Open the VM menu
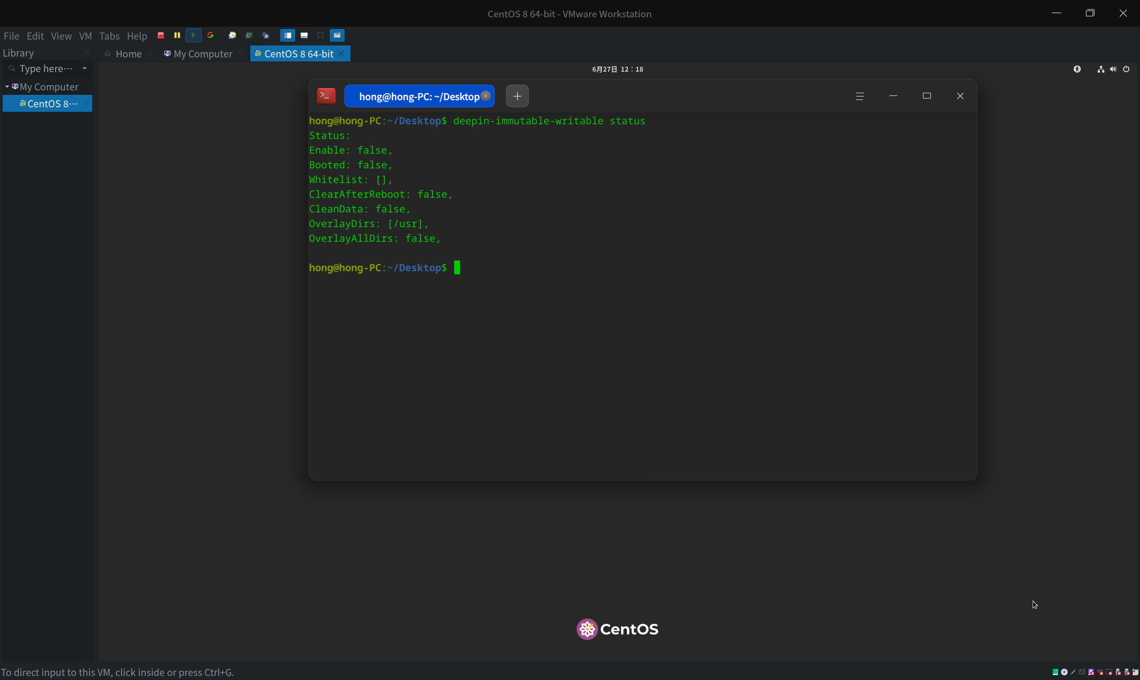 [x=85, y=36]
